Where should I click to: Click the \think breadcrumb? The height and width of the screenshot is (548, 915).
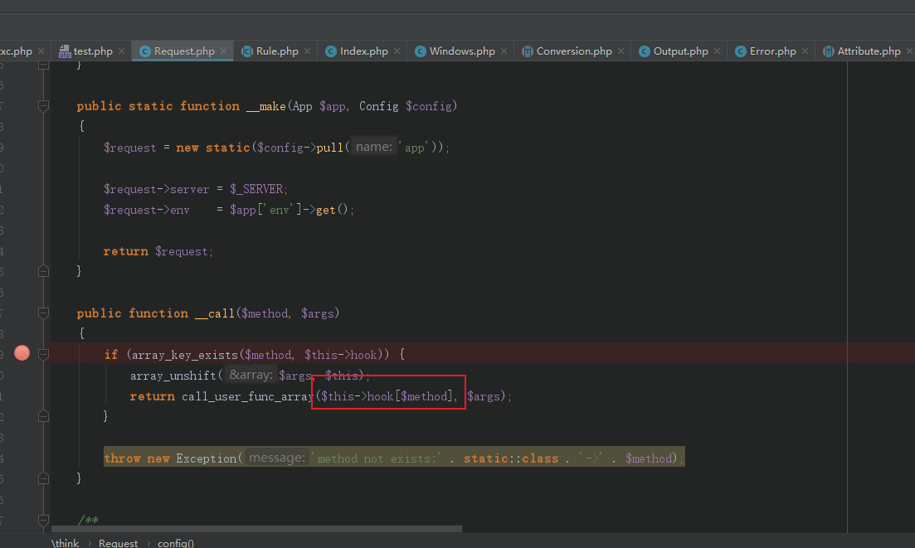pos(65,543)
